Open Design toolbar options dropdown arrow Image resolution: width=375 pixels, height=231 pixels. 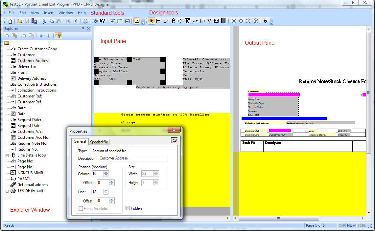(x=271, y=23)
